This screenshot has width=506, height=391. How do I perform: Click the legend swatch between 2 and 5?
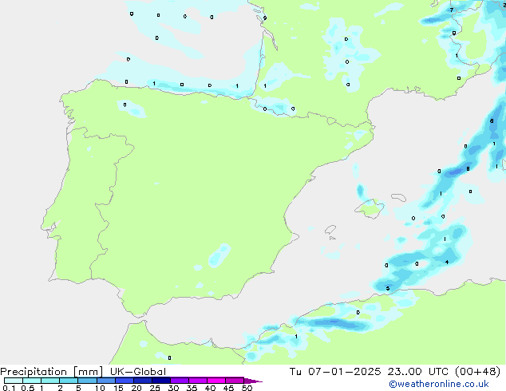click(69, 381)
